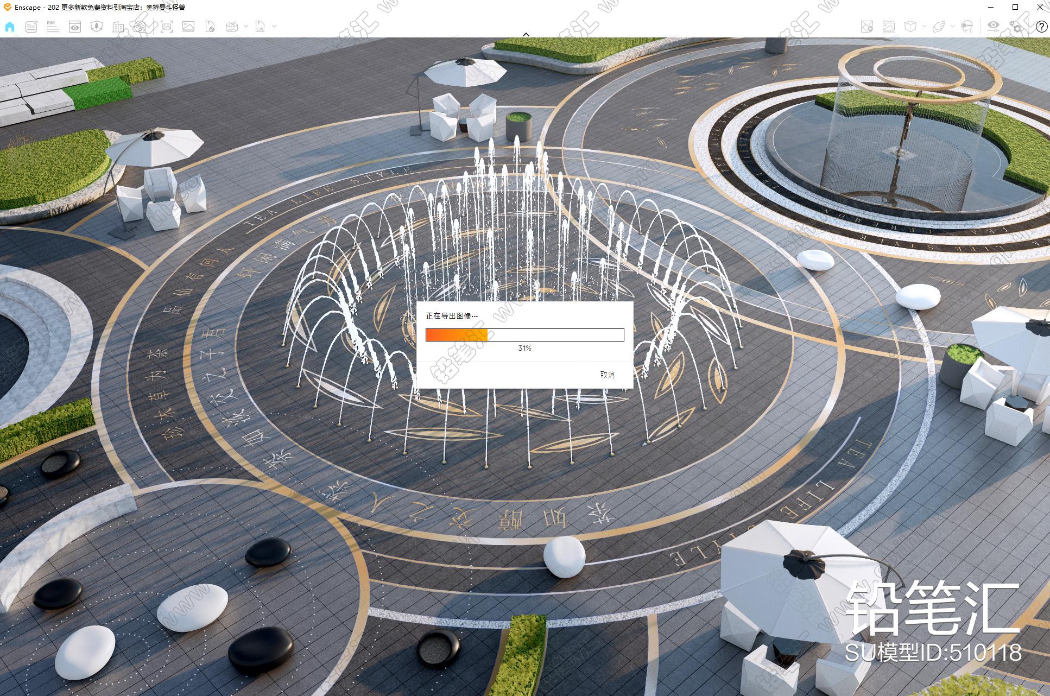The height and width of the screenshot is (696, 1050).
Task: Click the image export progress bar
Action: coord(524,335)
